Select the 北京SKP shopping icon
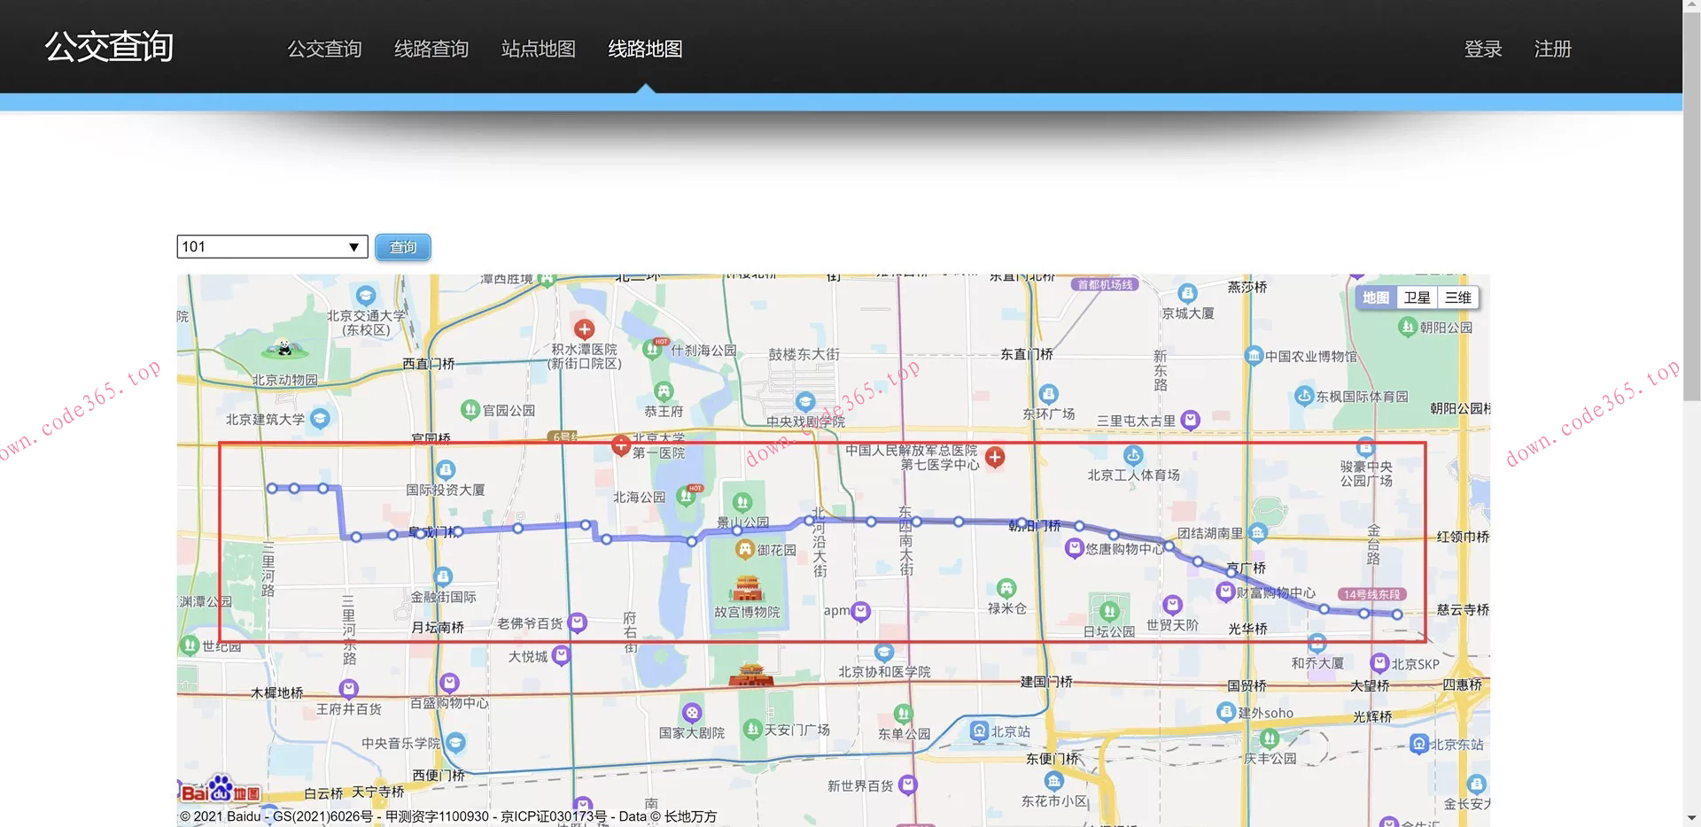This screenshot has height=827, width=1701. 1379,663
